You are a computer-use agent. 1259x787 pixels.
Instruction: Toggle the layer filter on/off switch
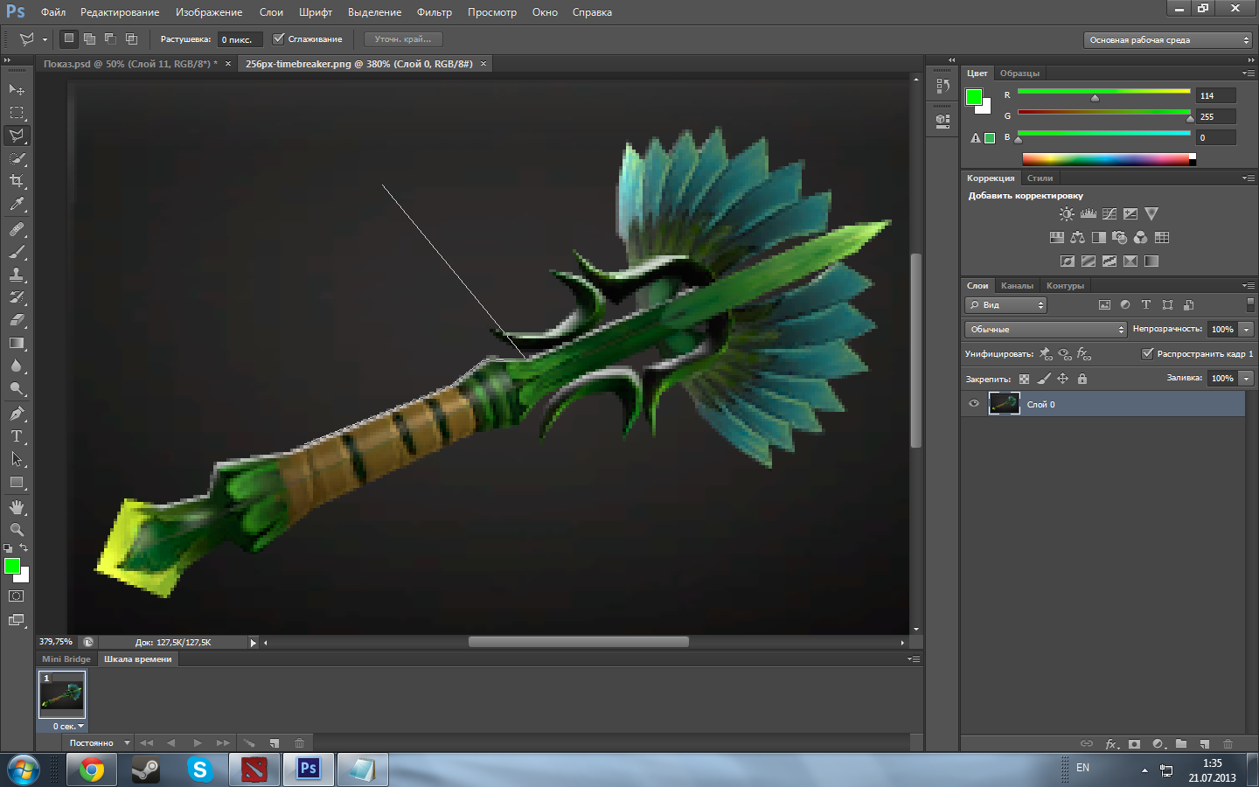pyautogui.click(x=1250, y=304)
